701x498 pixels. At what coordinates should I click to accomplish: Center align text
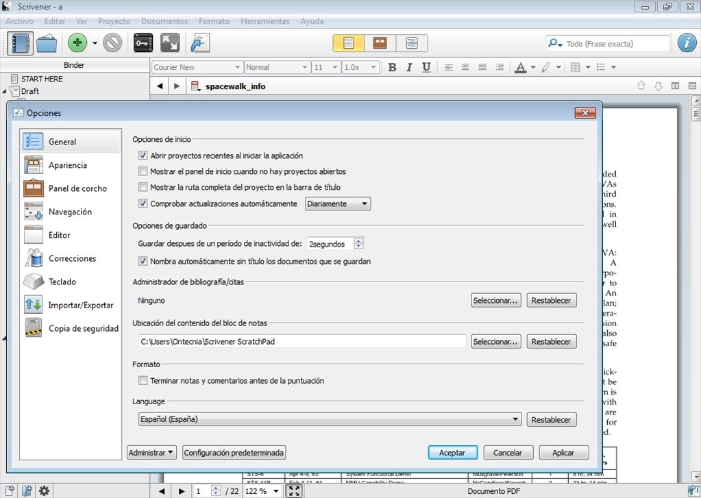coord(465,67)
